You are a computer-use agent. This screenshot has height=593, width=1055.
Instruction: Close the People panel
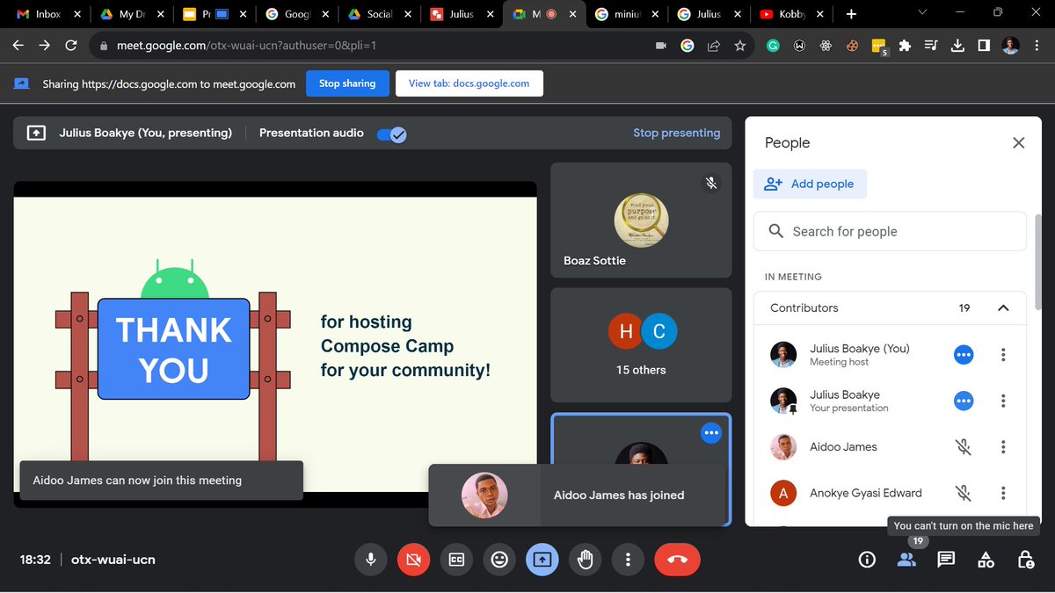click(1018, 142)
